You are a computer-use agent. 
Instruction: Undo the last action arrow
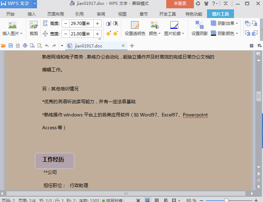click(47, 46)
